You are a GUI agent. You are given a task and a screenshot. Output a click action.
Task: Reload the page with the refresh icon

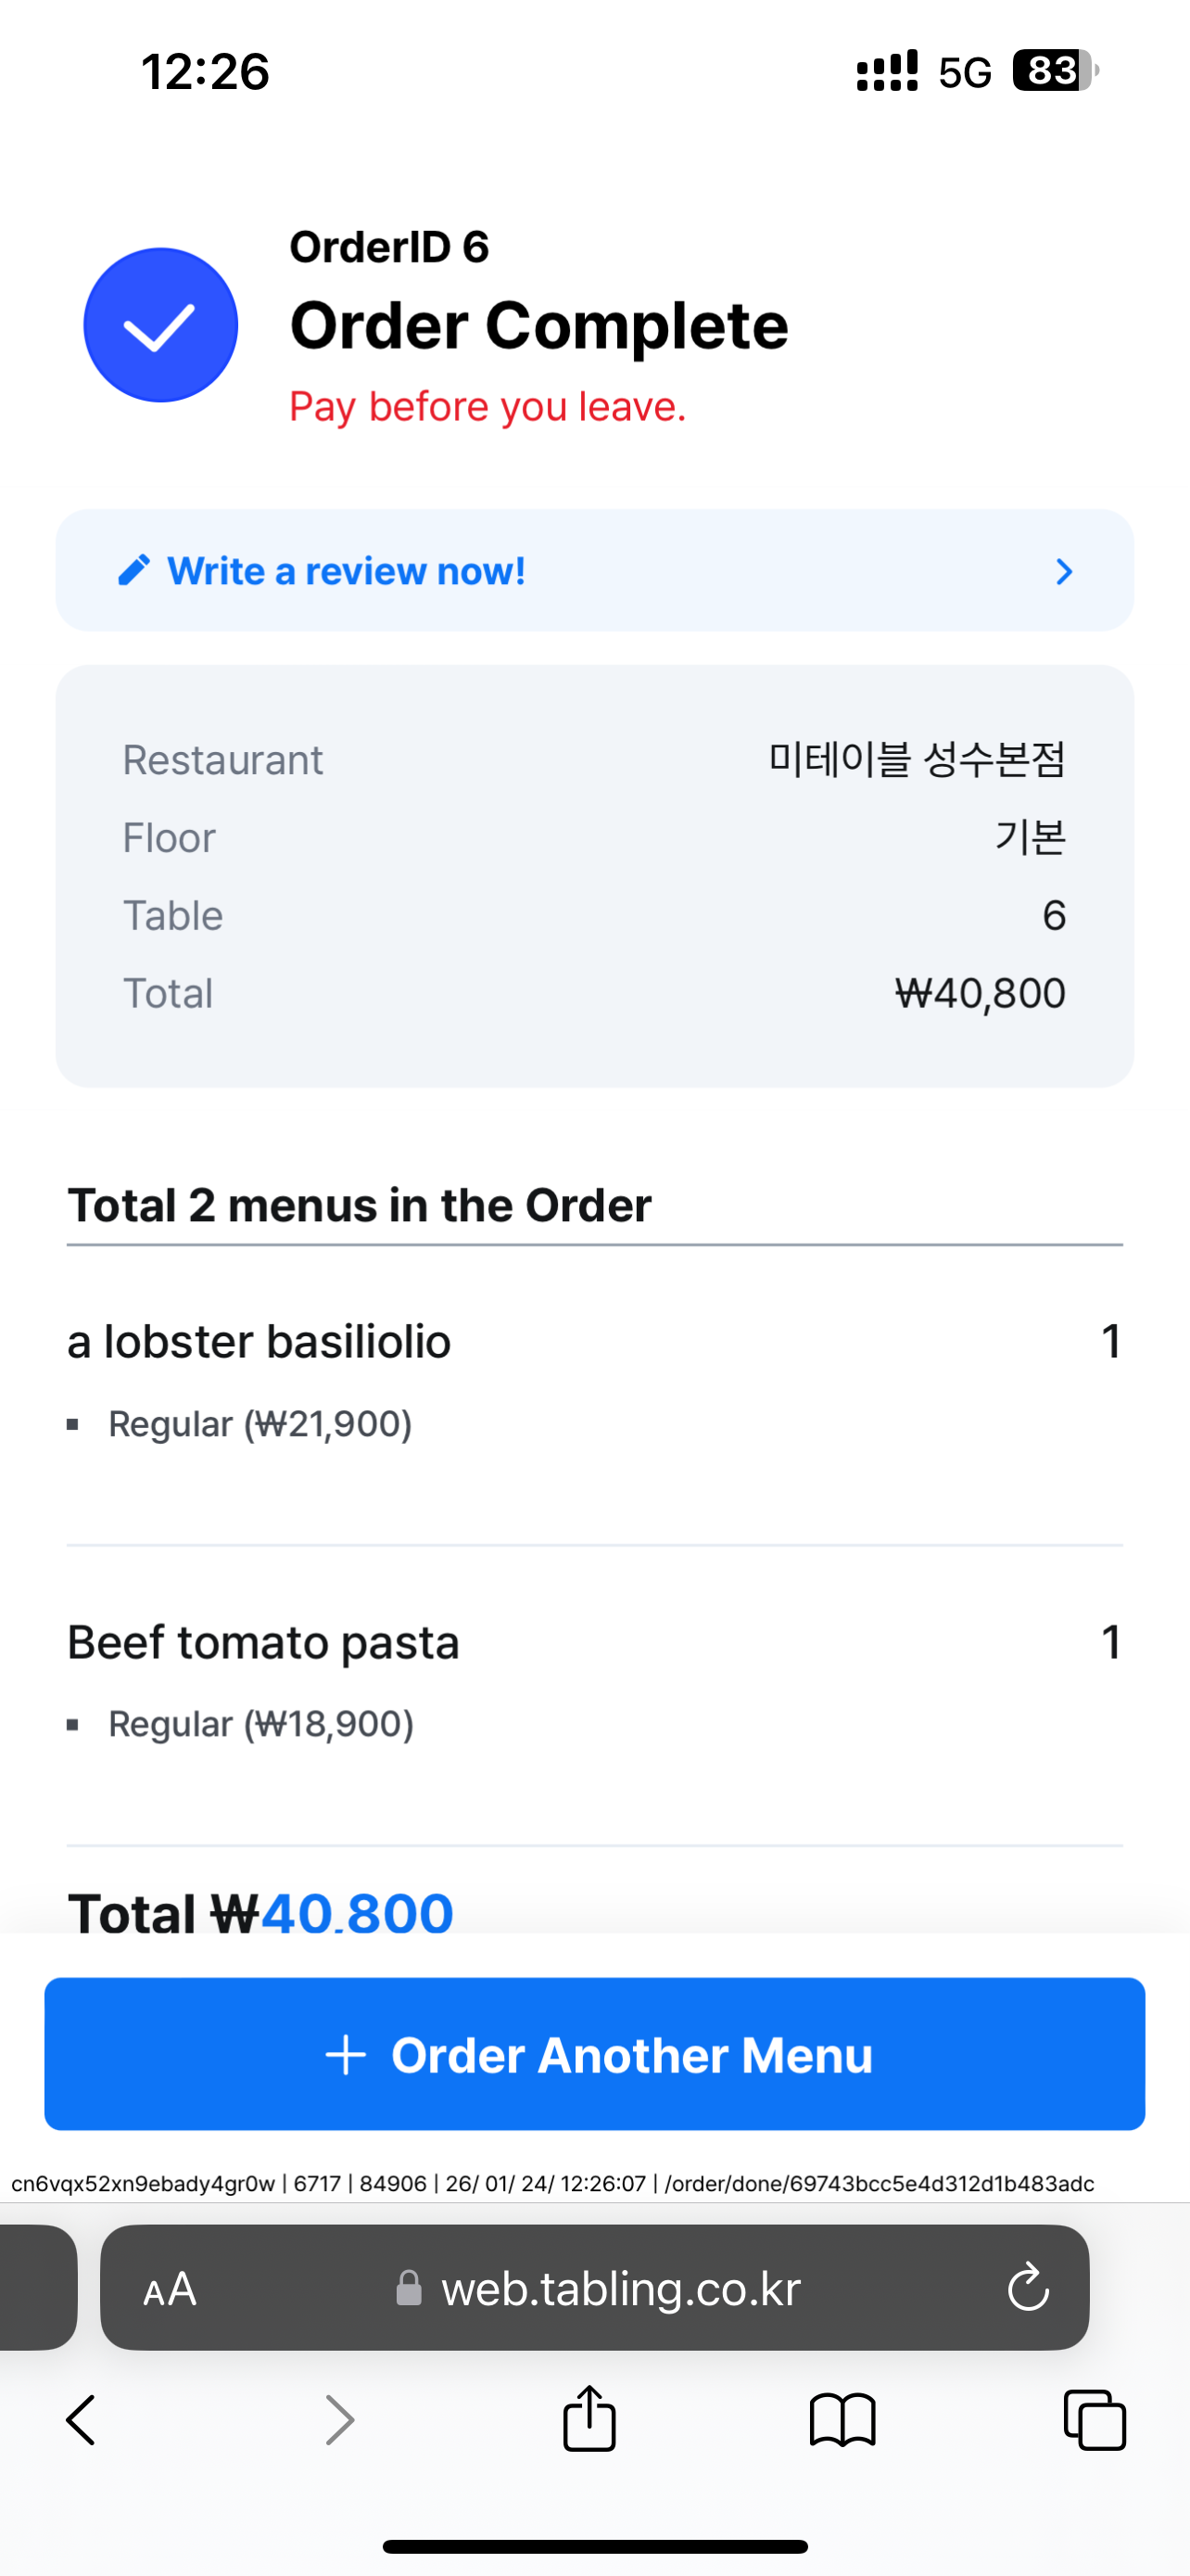[x=1028, y=2288]
